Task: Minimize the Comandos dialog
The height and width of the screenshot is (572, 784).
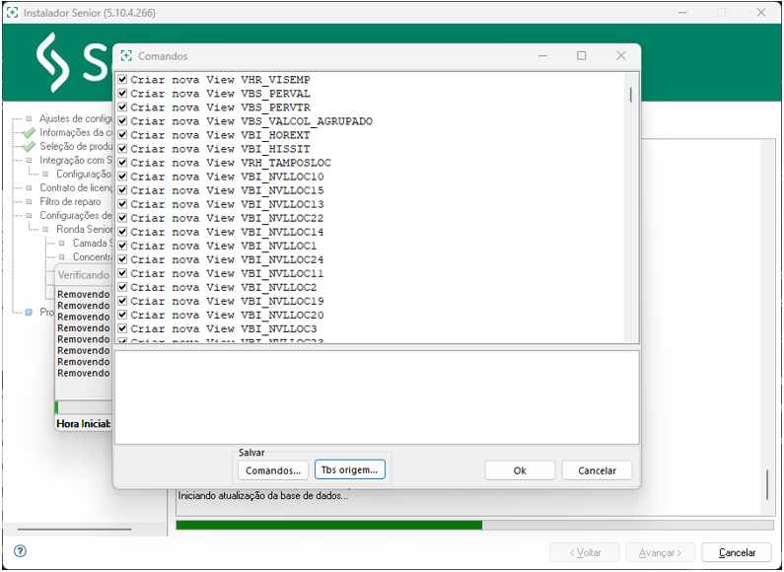Action: (542, 56)
